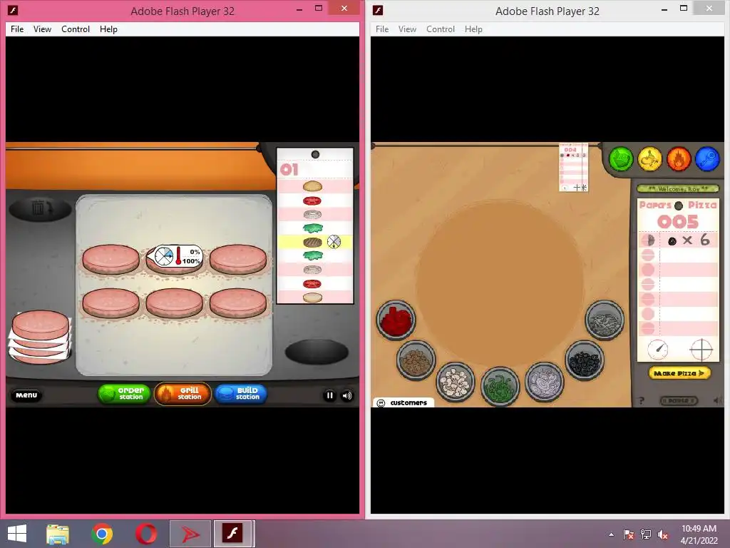Click the olive × 6 topping row on ticket 005
This screenshot has width=730, height=548.
(x=678, y=240)
